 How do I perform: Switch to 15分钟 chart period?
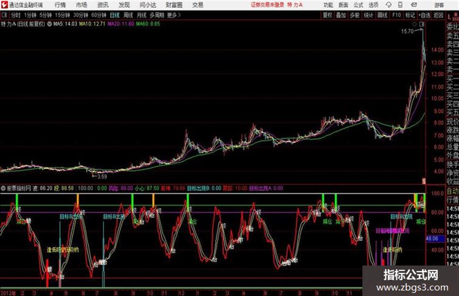coord(63,15)
